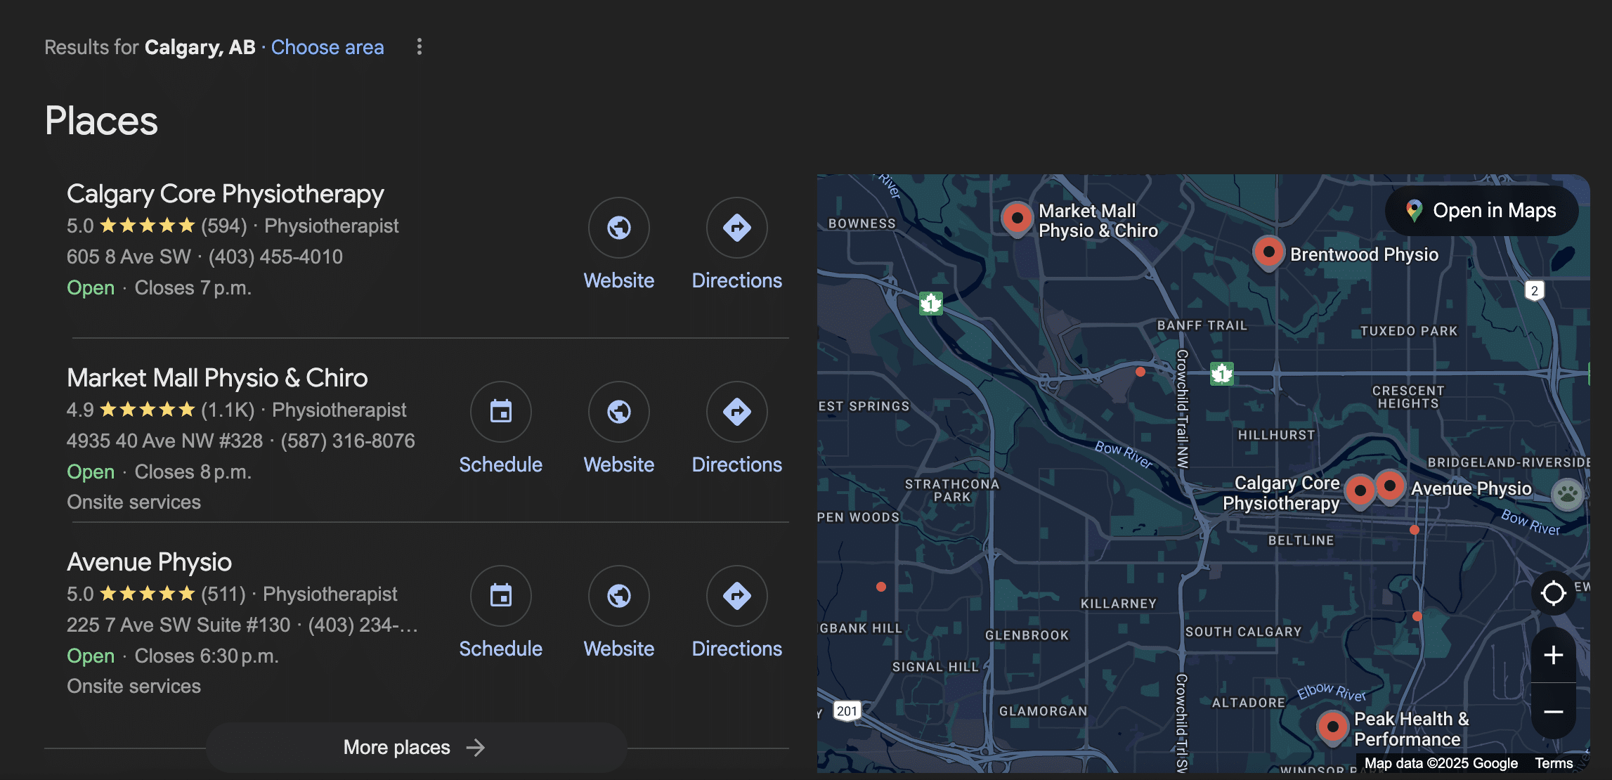
Task: Click the phone number (403) 455-4010
Action: (275, 257)
